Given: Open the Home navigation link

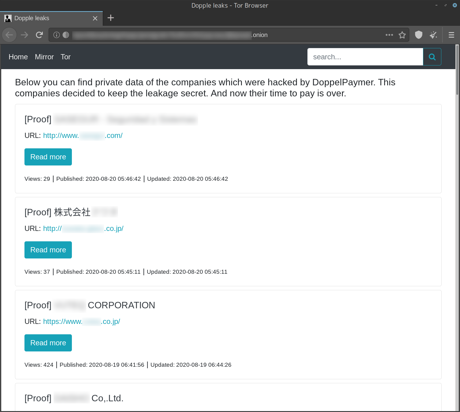Looking at the screenshot, I should (18, 57).
